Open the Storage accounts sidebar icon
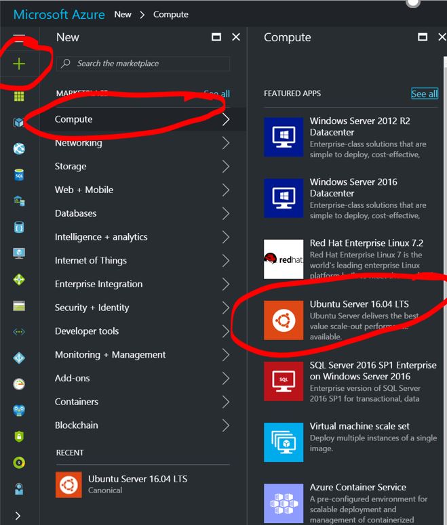This screenshot has height=525, width=447. coord(19,306)
